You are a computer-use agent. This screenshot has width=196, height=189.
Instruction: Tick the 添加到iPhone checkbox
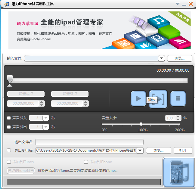[x=86, y=162]
